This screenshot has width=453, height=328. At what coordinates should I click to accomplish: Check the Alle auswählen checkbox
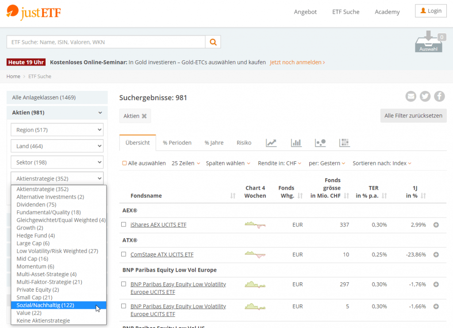click(124, 163)
